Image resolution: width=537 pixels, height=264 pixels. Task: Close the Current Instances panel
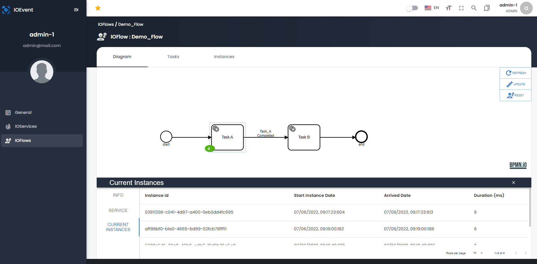tap(513, 183)
